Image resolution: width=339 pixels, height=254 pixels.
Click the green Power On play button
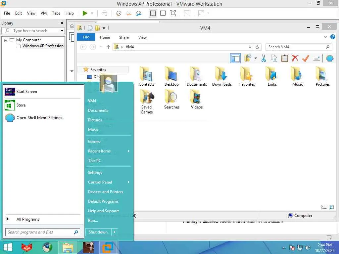click(85, 13)
